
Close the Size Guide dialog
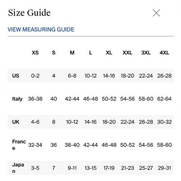pos(156,13)
